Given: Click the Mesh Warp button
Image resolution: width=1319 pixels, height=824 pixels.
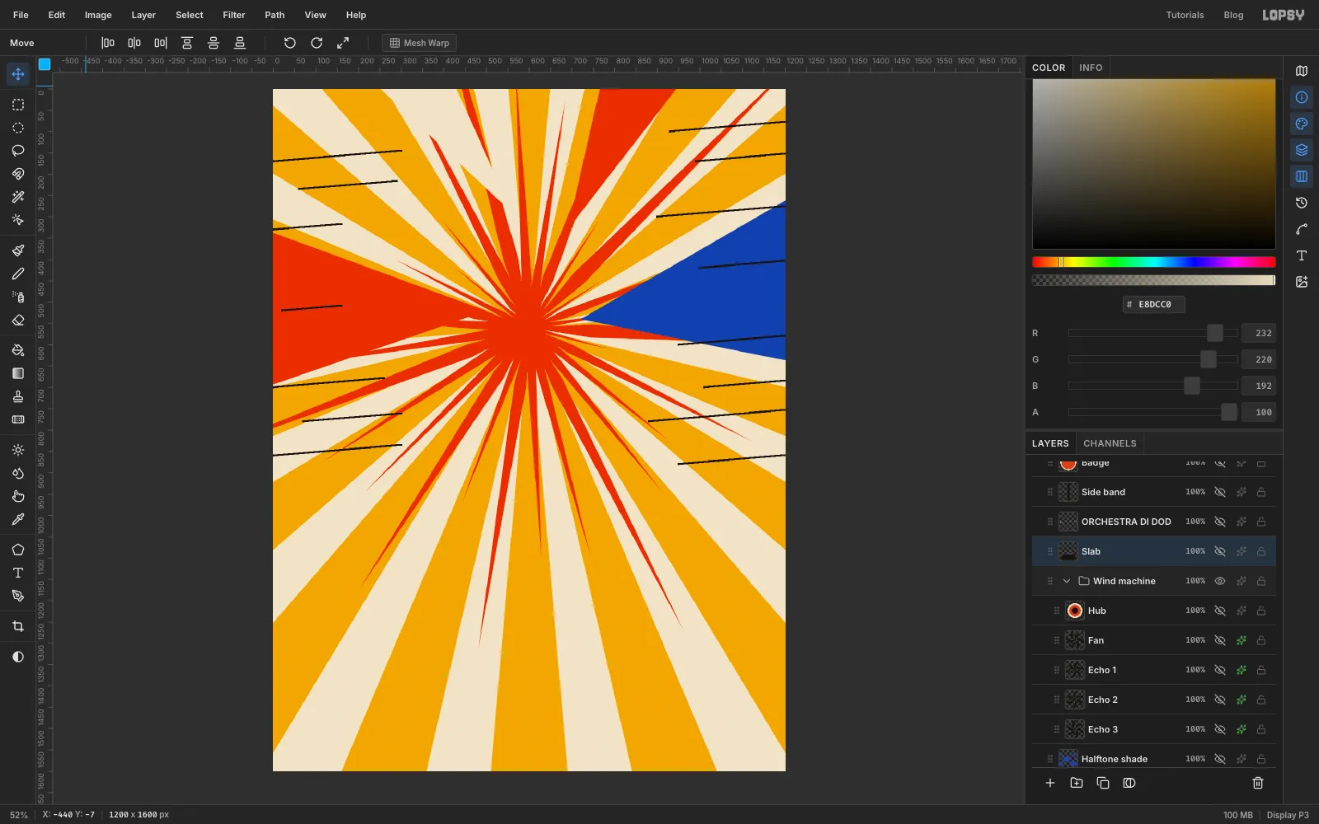Looking at the screenshot, I should click(420, 43).
